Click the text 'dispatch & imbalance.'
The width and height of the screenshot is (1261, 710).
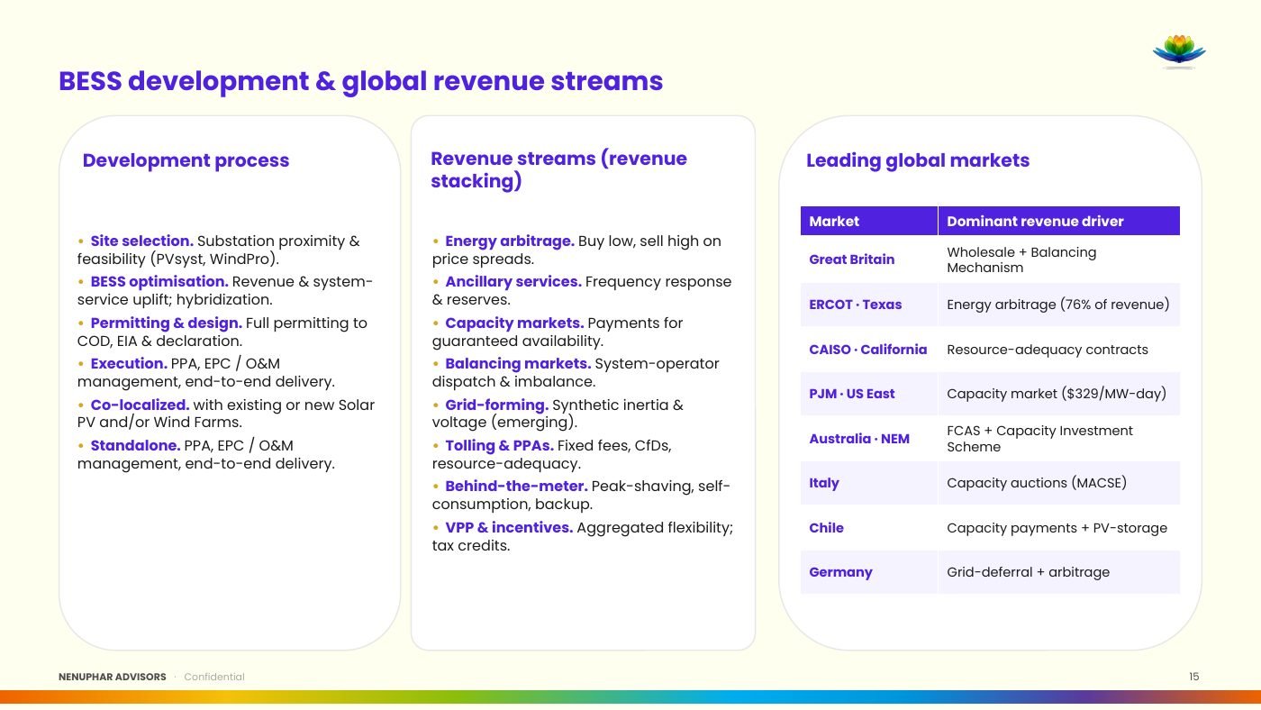pos(513,381)
